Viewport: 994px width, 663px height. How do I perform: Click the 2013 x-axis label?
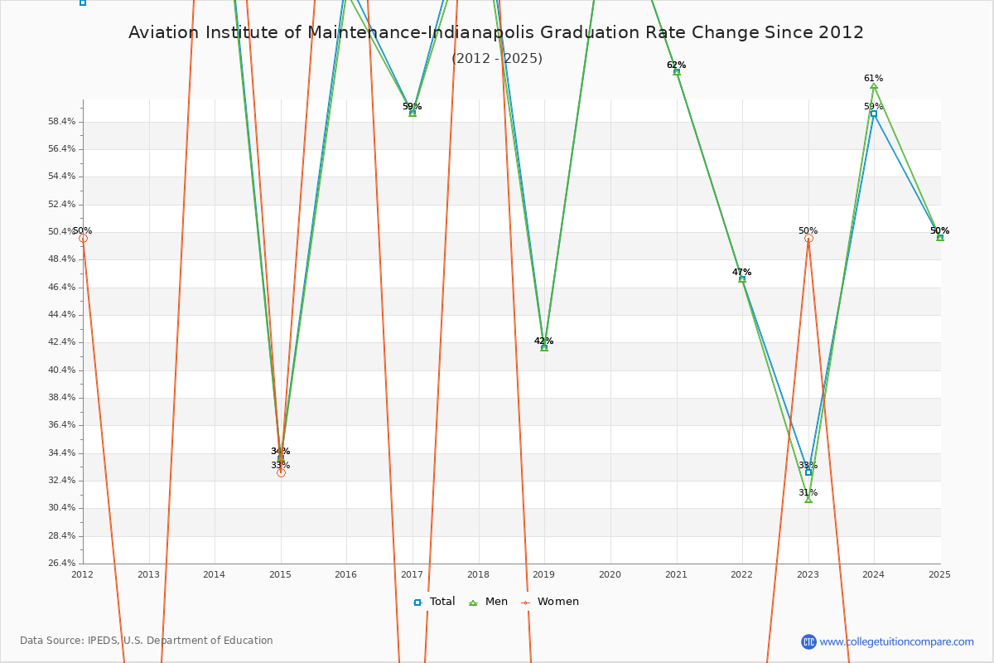coord(148,574)
